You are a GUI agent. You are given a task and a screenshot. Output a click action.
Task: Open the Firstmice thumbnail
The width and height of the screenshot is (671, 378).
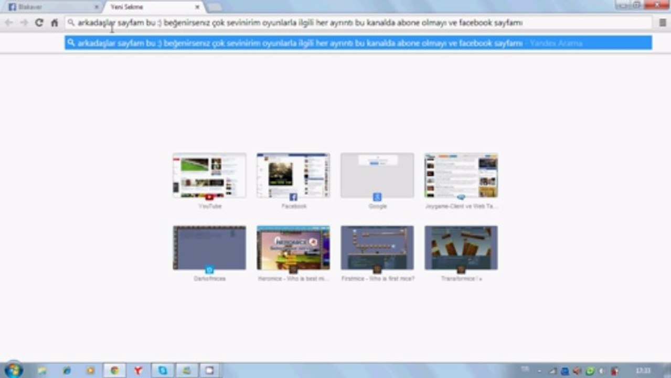click(x=377, y=248)
